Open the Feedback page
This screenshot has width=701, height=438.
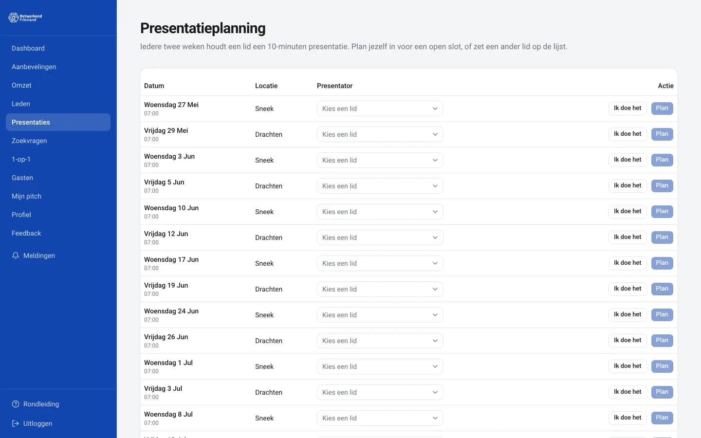[x=58, y=233]
